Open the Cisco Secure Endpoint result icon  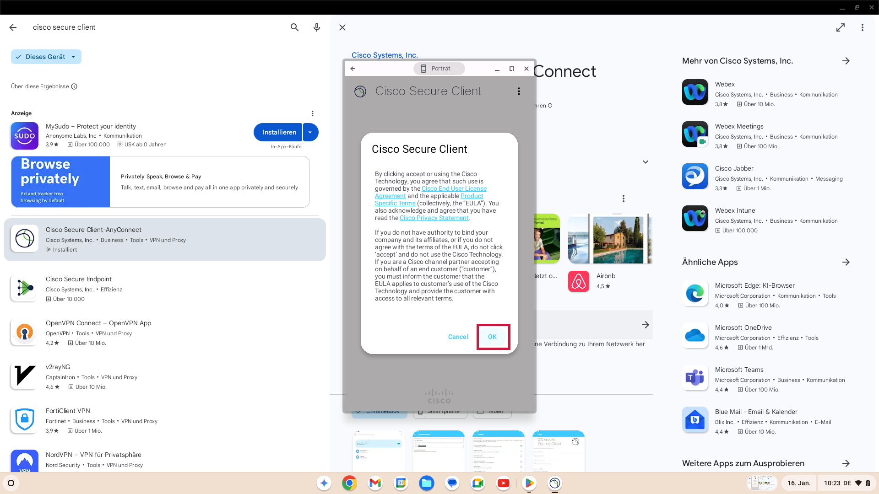pyautogui.click(x=25, y=288)
